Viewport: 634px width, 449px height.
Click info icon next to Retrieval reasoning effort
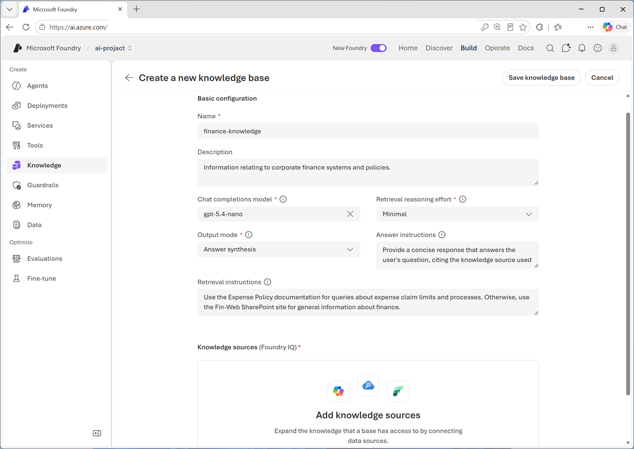[463, 199]
